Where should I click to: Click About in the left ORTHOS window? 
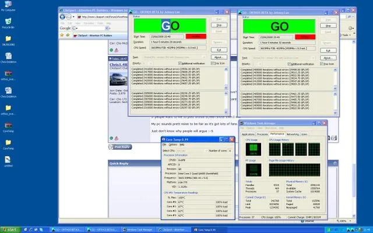pyautogui.click(x=219, y=57)
